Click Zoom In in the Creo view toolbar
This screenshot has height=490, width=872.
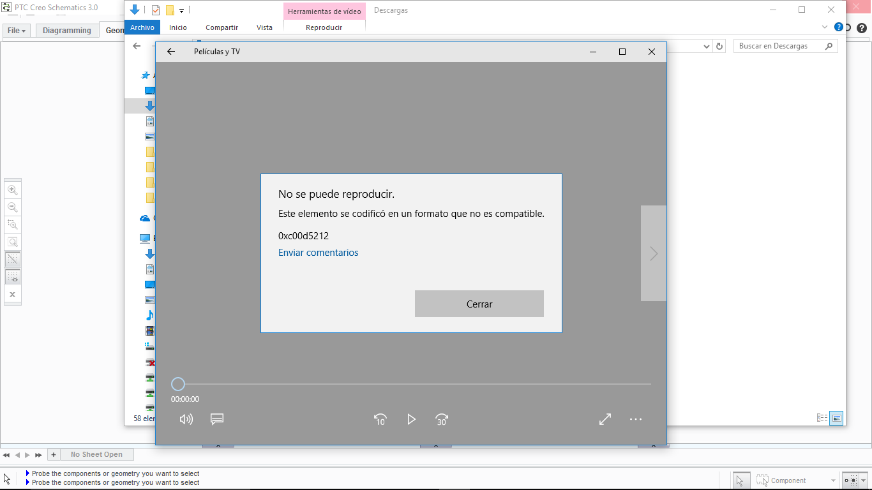click(x=12, y=189)
